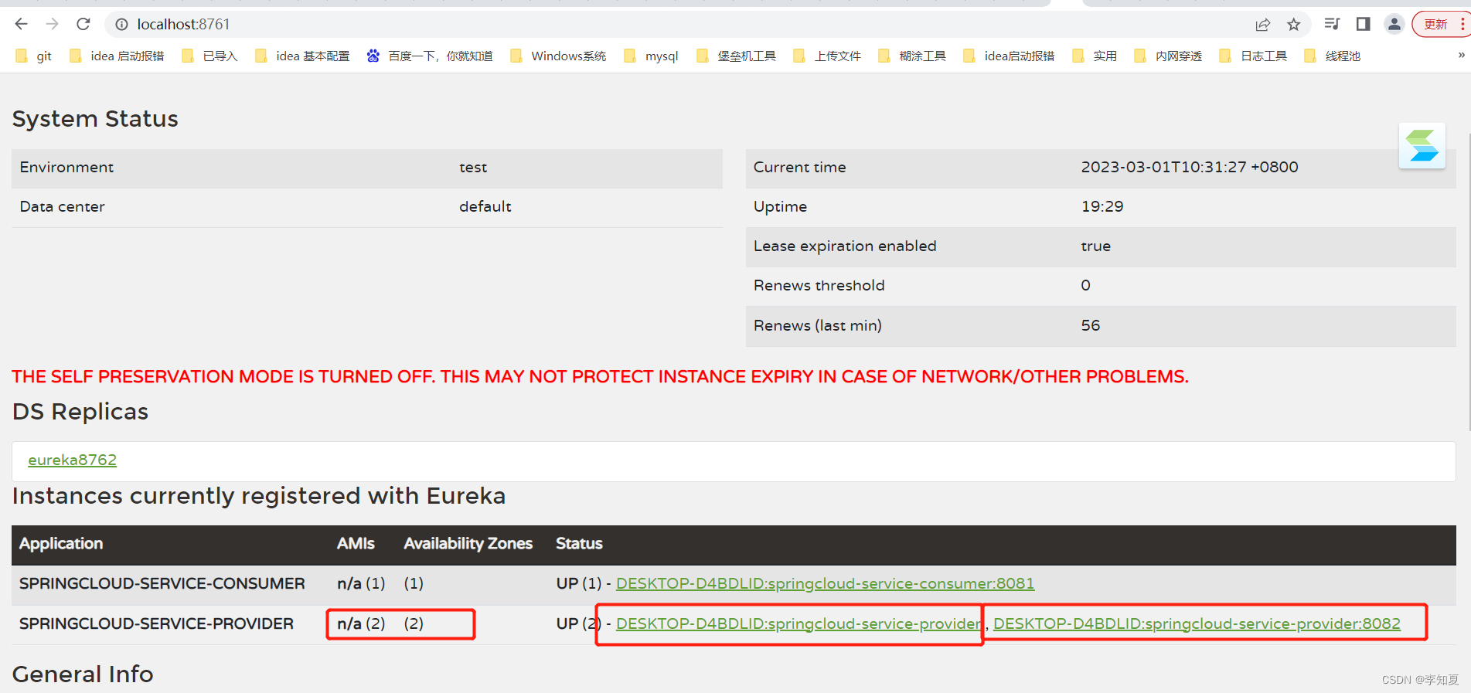Viewport: 1471px width, 693px height.
Task: Open the reading list icon
Action: click(1332, 24)
